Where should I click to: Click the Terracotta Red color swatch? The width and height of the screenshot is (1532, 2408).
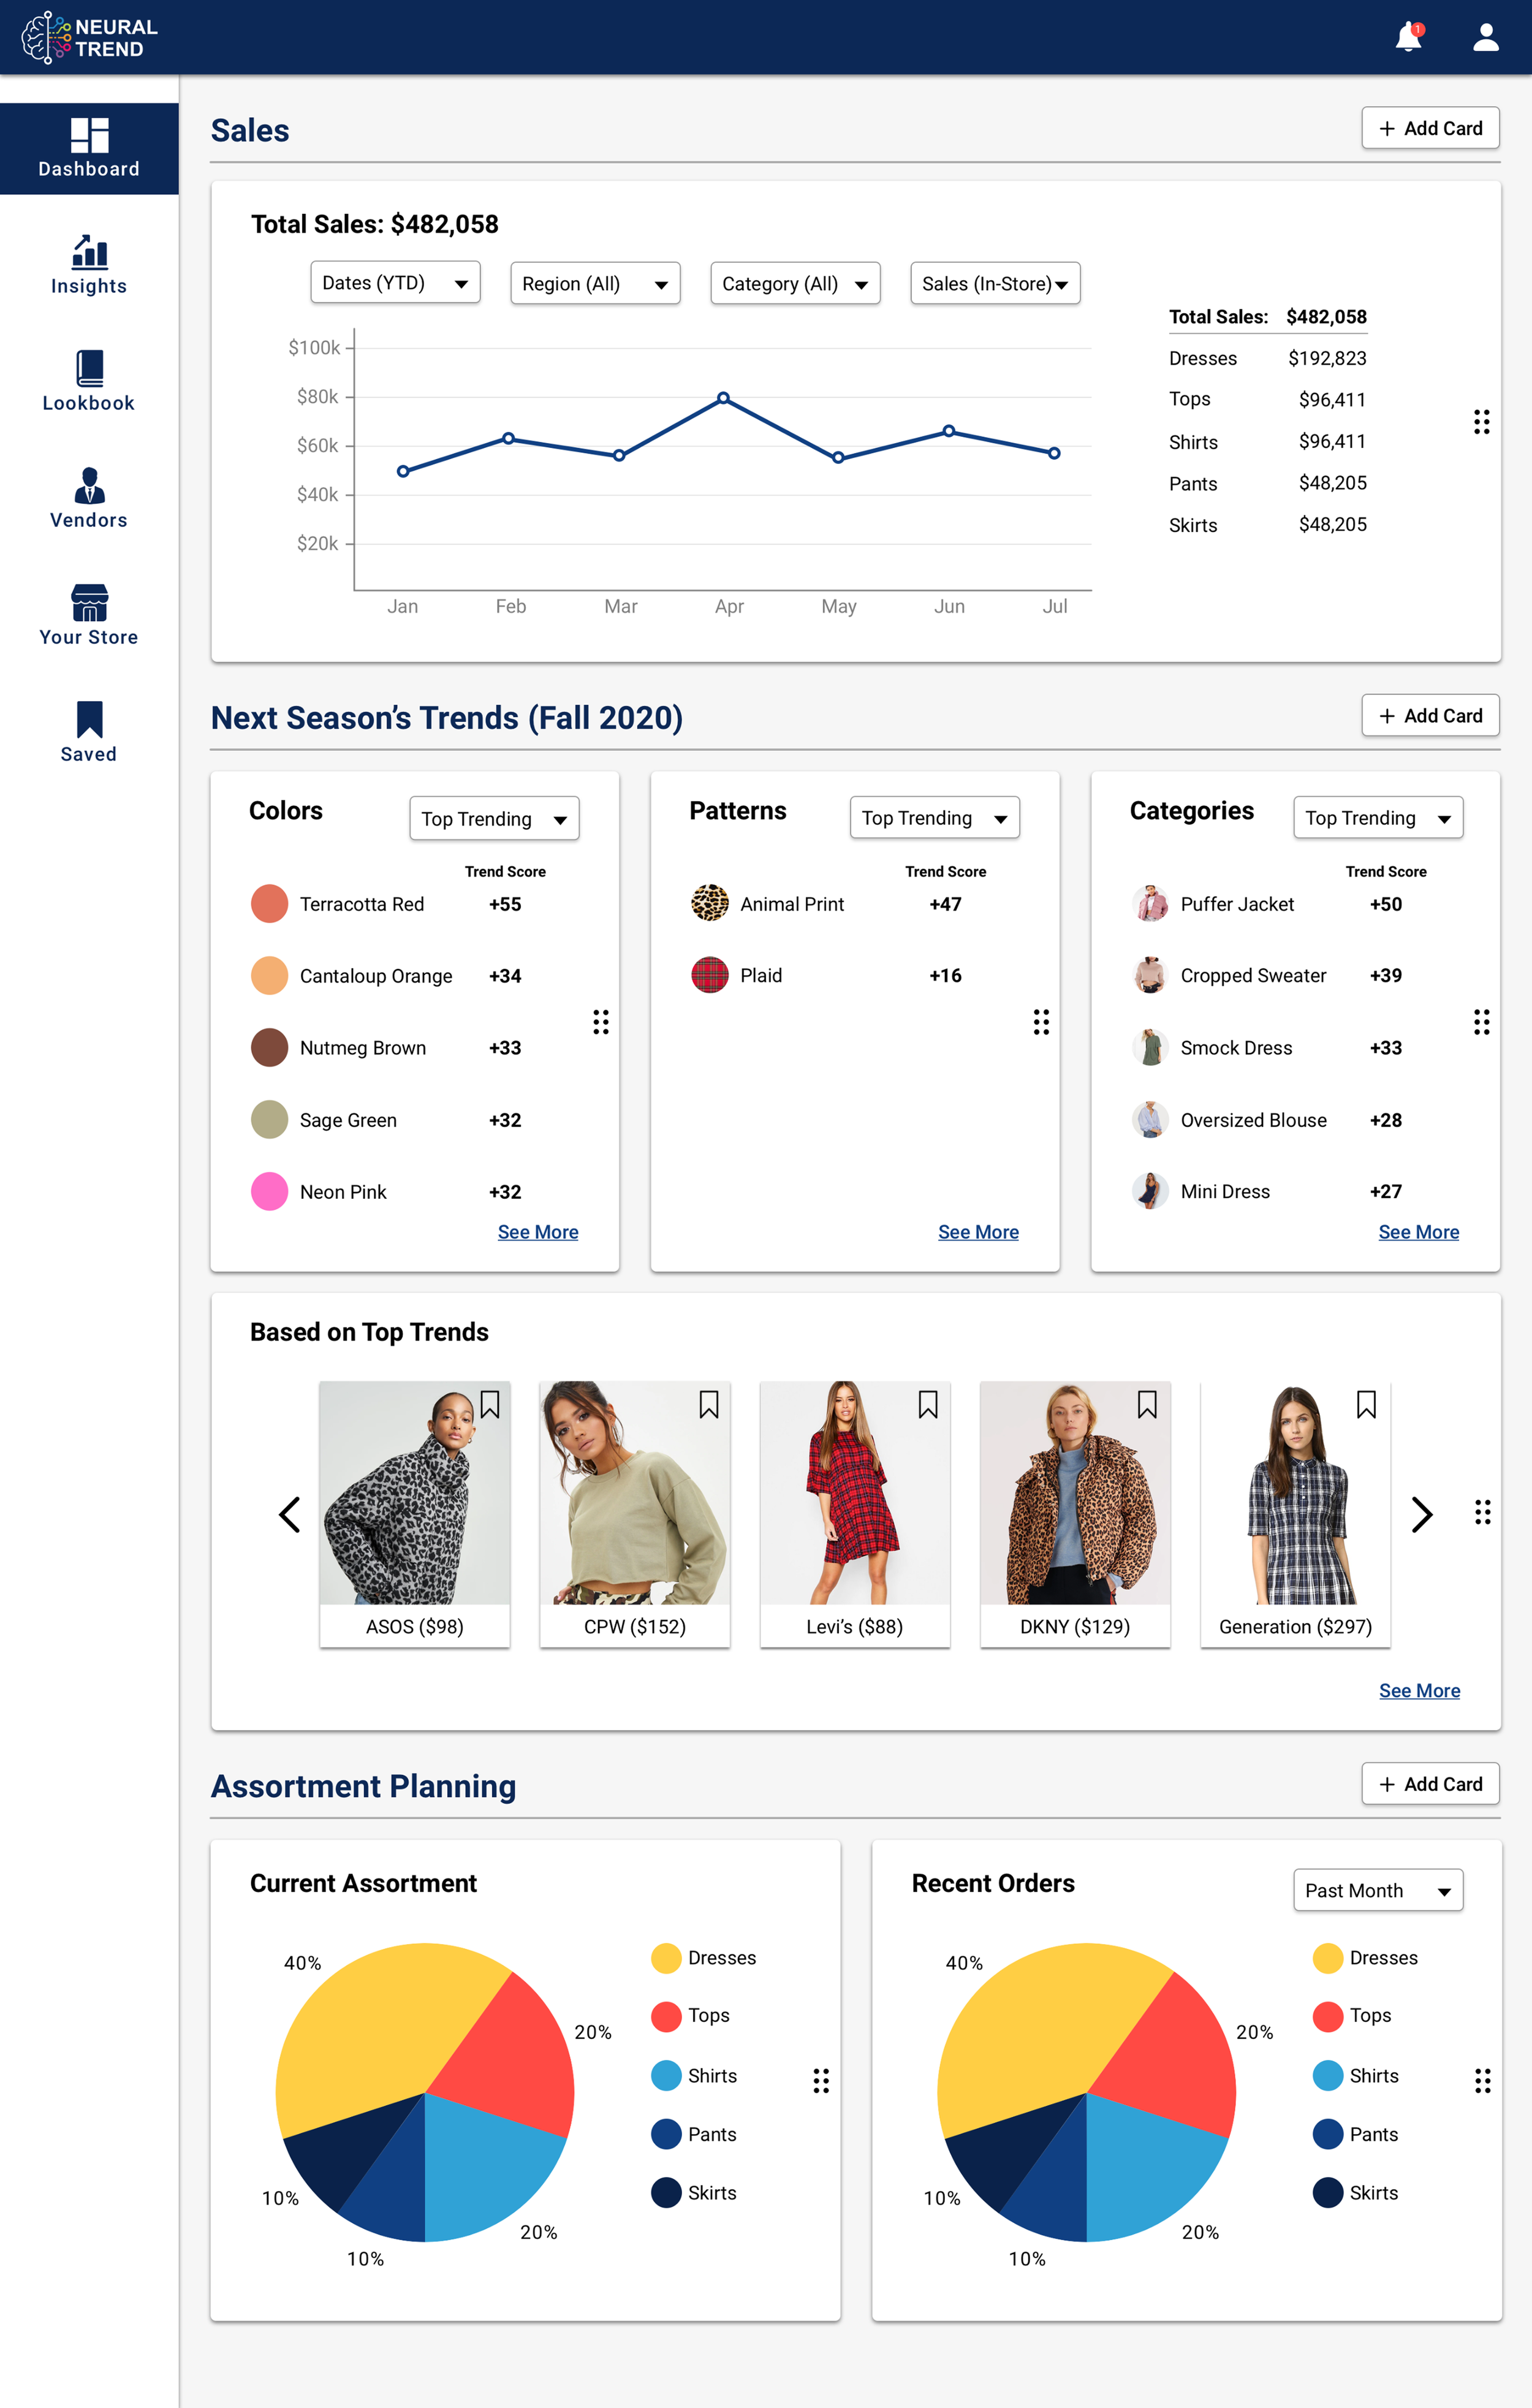click(269, 904)
